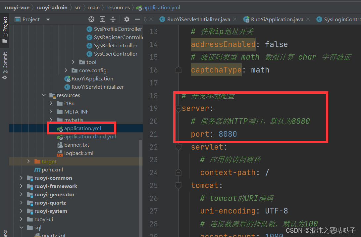Image resolution: width=361 pixels, height=237 pixels.
Task: Expand the ruoyi-generator module
Action: [x=21, y=194]
